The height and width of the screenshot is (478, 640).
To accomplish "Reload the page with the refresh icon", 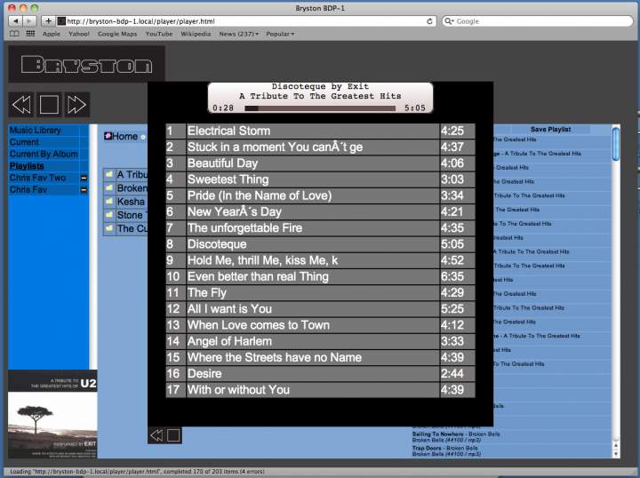I will [429, 21].
